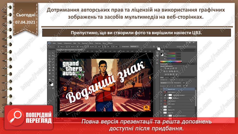Select the Rectangle shape tool
The height and width of the screenshot is (134, 238).
53,76
